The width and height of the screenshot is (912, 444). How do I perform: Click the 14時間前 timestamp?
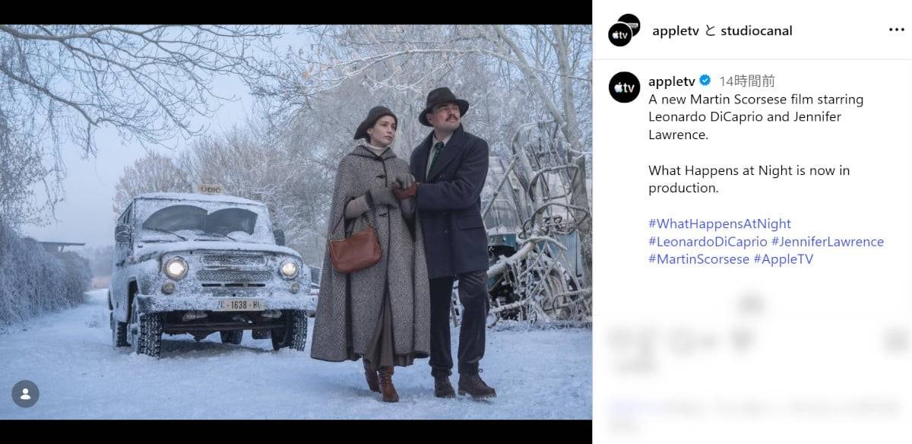pyautogui.click(x=747, y=81)
